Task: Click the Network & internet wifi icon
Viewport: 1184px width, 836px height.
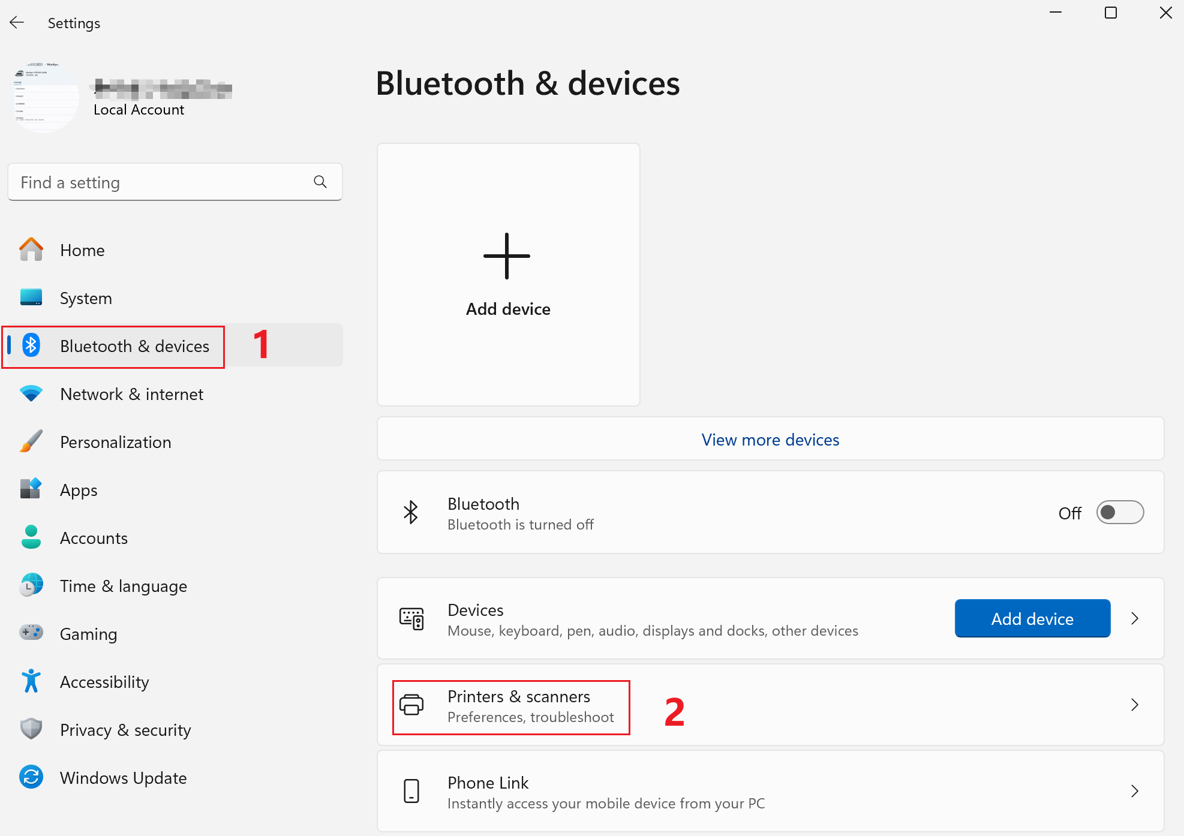Action: coord(31,393)
